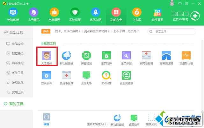
Task: Open 电脑体检 computer checkup
Action: 13,14
